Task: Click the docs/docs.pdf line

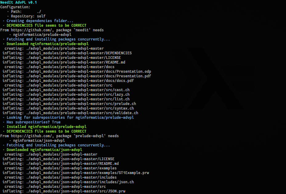Action: [68, 81]
